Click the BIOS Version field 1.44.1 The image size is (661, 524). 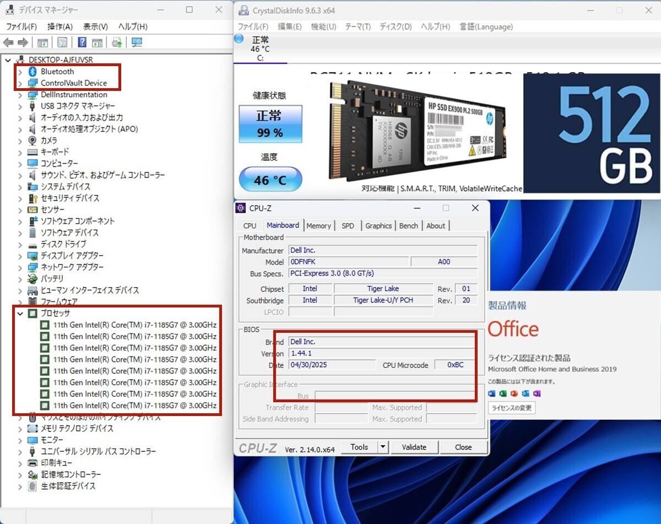[x=383, y=353]
